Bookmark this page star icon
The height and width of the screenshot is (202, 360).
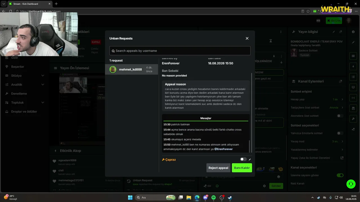coord(308,11)
